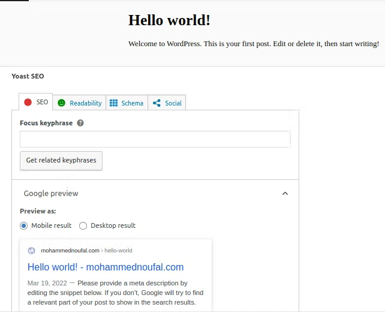The width and height of the screenshot is (385, 313).
Task: Click the red SEO score indicator icon
Action: tap(28, 103)
